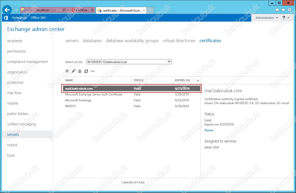Open the browser Home icon

pyautogui.click(x=277, y=10)
